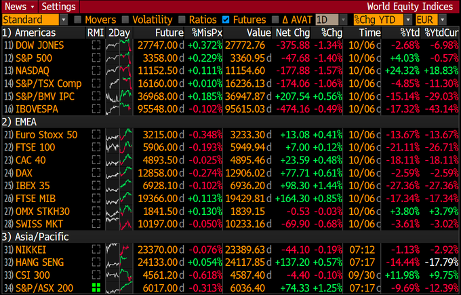Enable the Movers checkbox

click(x=77, y=20)
